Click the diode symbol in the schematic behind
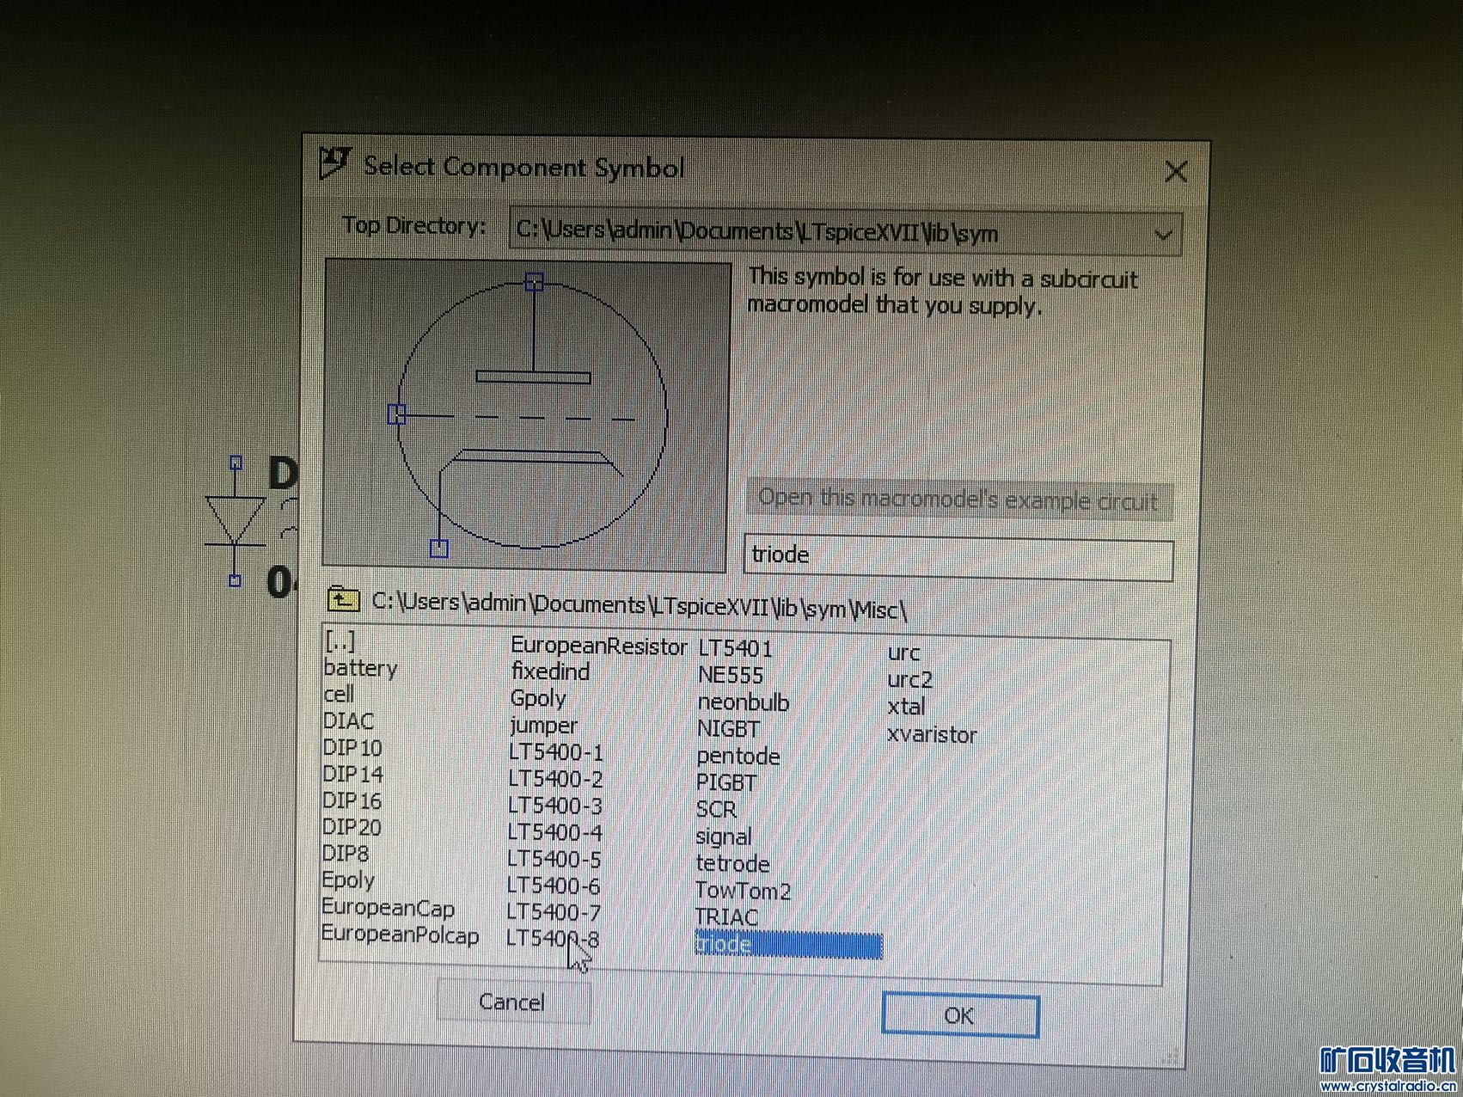The height and width of the screenshot is (1097, 1463). coord(235,521)
